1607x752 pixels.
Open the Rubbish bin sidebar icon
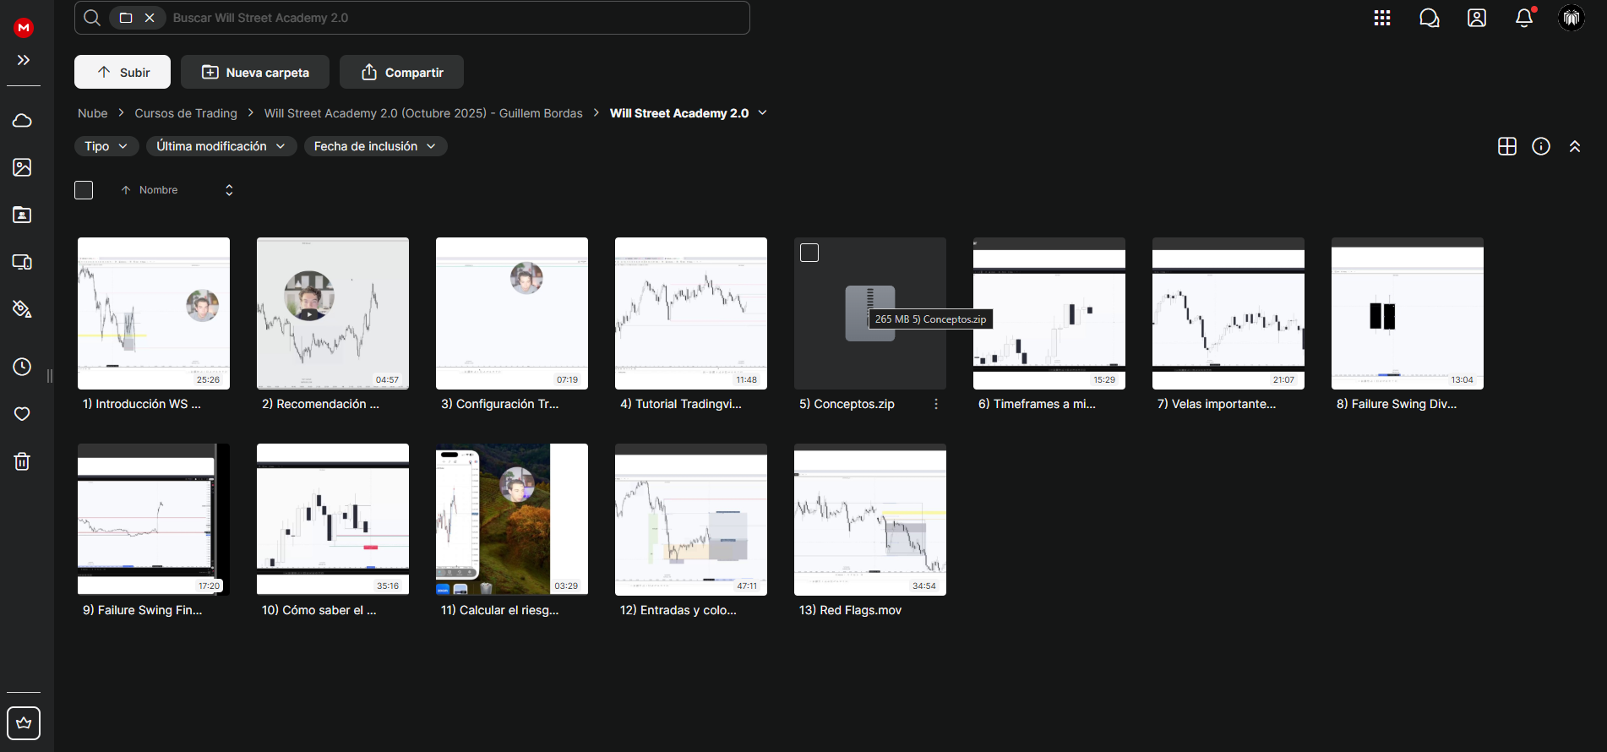pyautogui.click(x=22, y=461)
